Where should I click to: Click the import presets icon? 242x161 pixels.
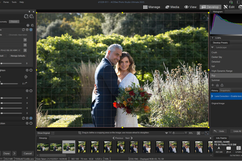(217, 85)
